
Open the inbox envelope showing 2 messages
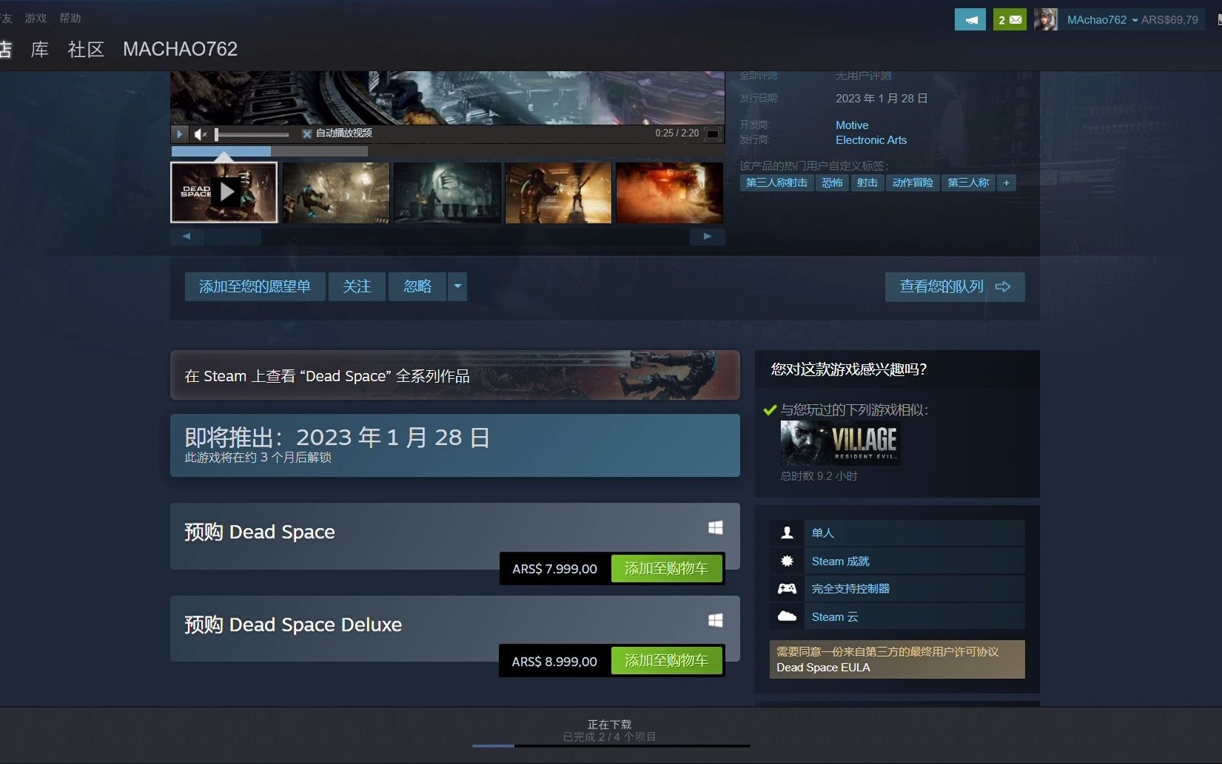[1010, 20]
